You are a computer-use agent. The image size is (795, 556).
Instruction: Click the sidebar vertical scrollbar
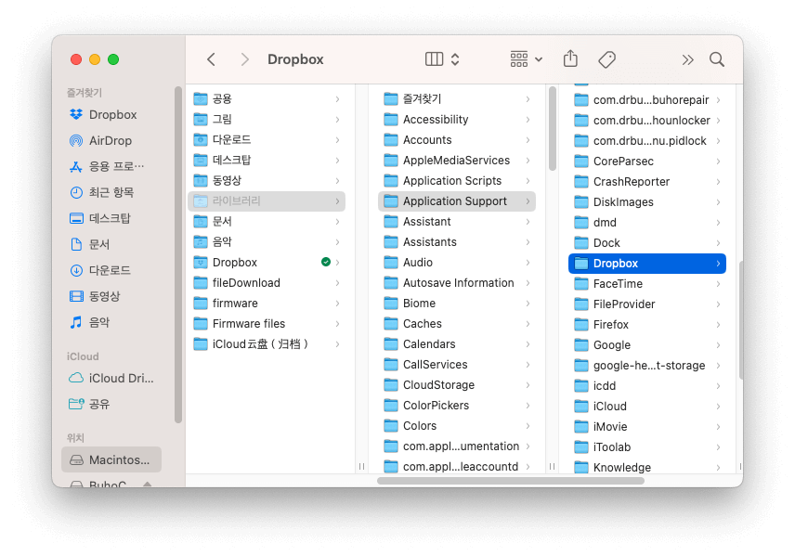[x=178, y=254]
